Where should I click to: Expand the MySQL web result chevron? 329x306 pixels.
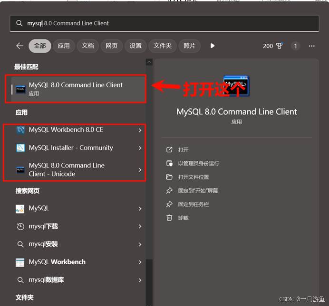point(140,209)
